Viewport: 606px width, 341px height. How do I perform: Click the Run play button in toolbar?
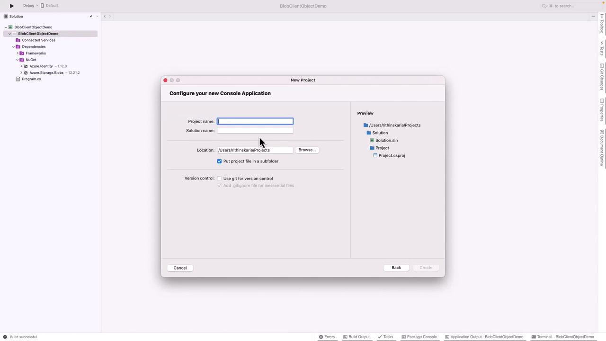point(12,6)
